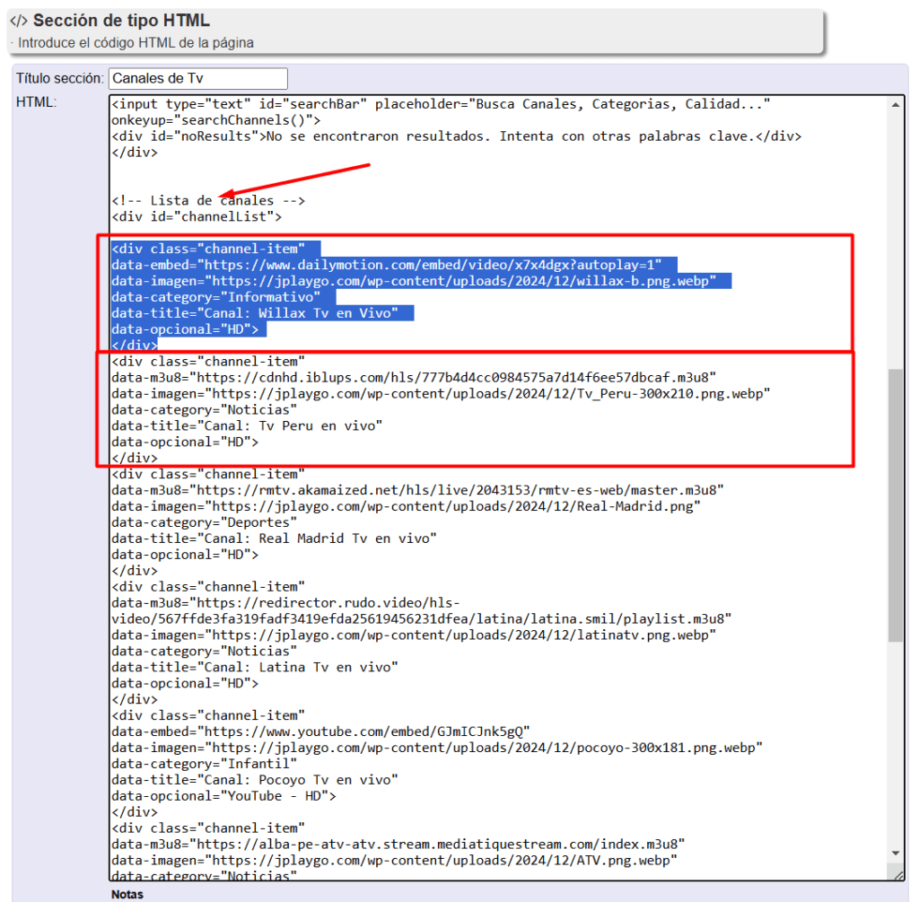Click data-category="Deportes" line
Image resolution: width=919 pixels, height=902 pixels.
point(204,522)
